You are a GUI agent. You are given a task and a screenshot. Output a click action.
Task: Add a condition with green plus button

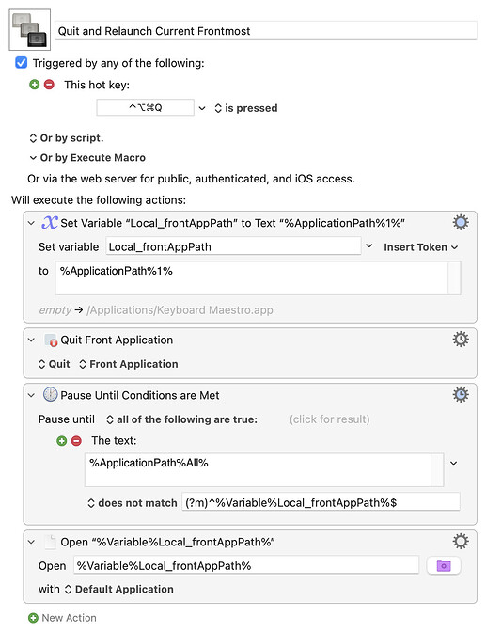[x=62, y=441]
